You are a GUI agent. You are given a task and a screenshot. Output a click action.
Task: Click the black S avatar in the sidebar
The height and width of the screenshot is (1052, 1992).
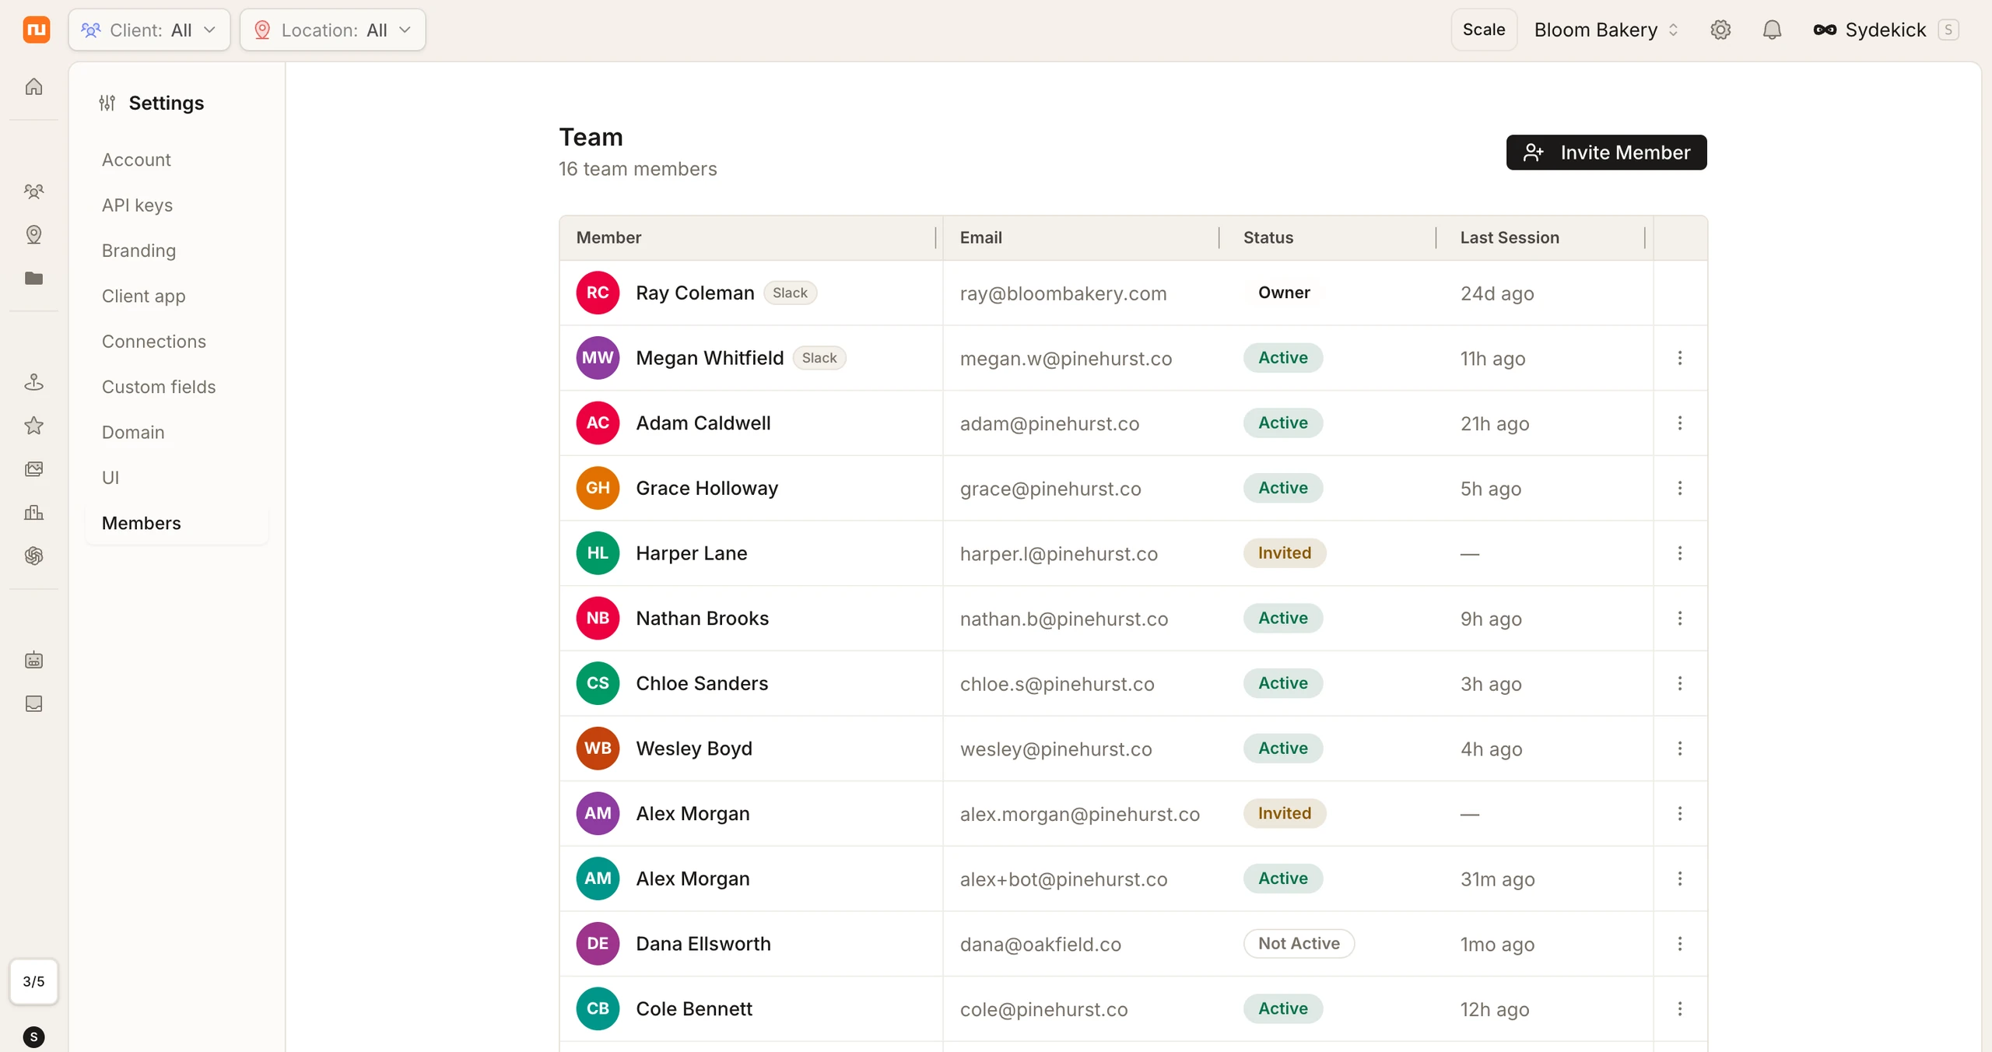[x=33, y=1036]
